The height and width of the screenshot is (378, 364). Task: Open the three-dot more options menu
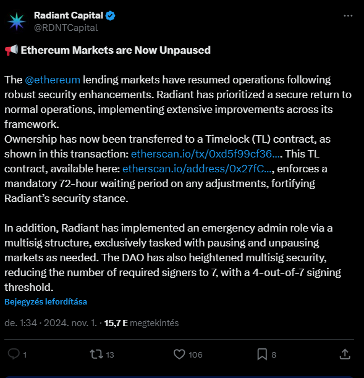tap(348, 15)
